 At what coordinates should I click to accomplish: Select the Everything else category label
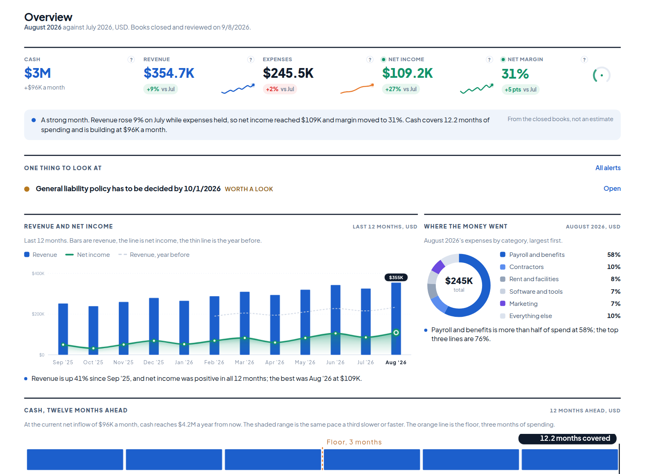(531, 316)
